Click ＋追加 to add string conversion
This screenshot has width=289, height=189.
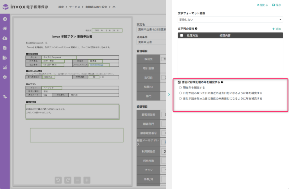point(277,29)
